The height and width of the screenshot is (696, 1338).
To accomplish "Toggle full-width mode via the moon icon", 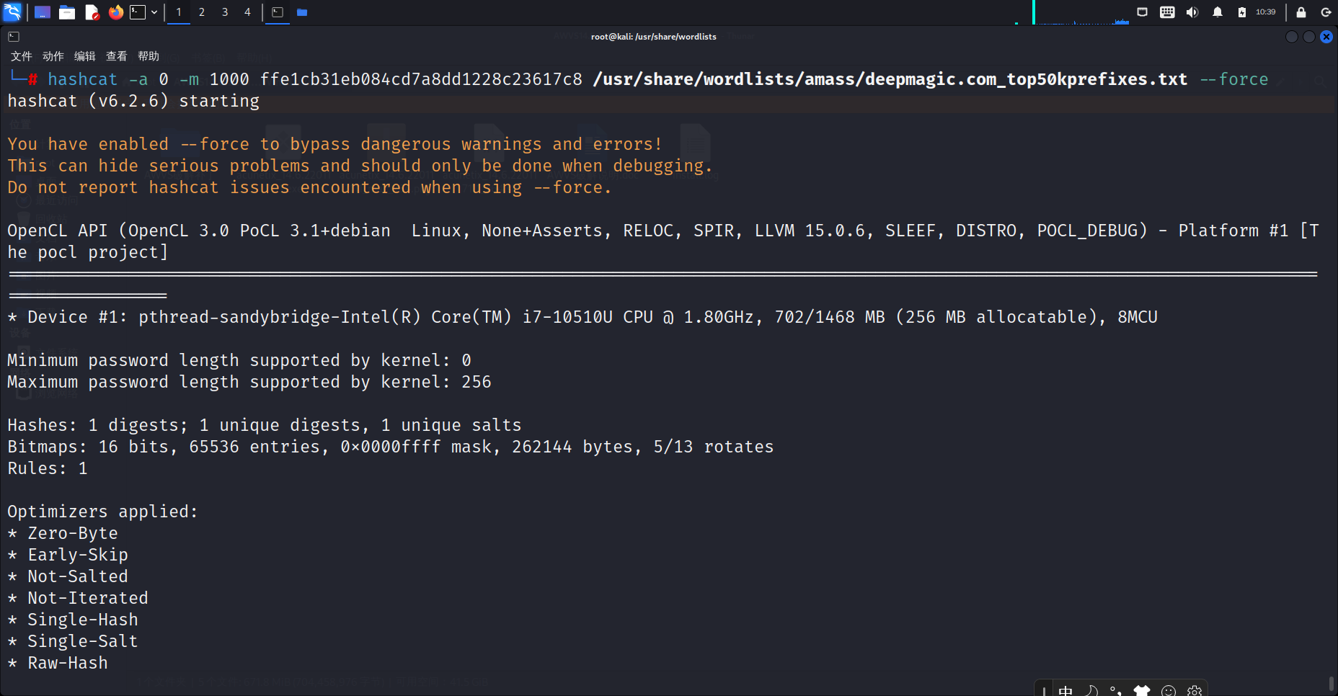I will (1091, 690).
